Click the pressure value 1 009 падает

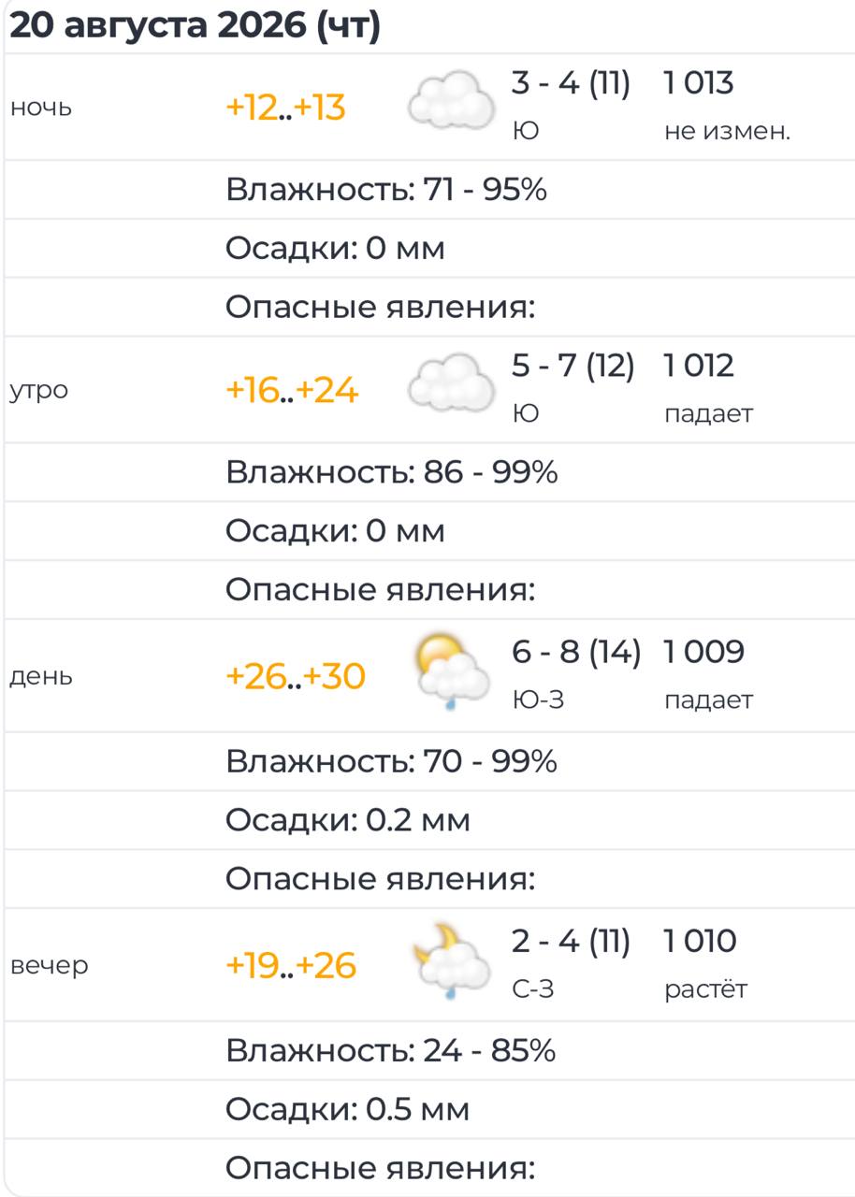708,674
